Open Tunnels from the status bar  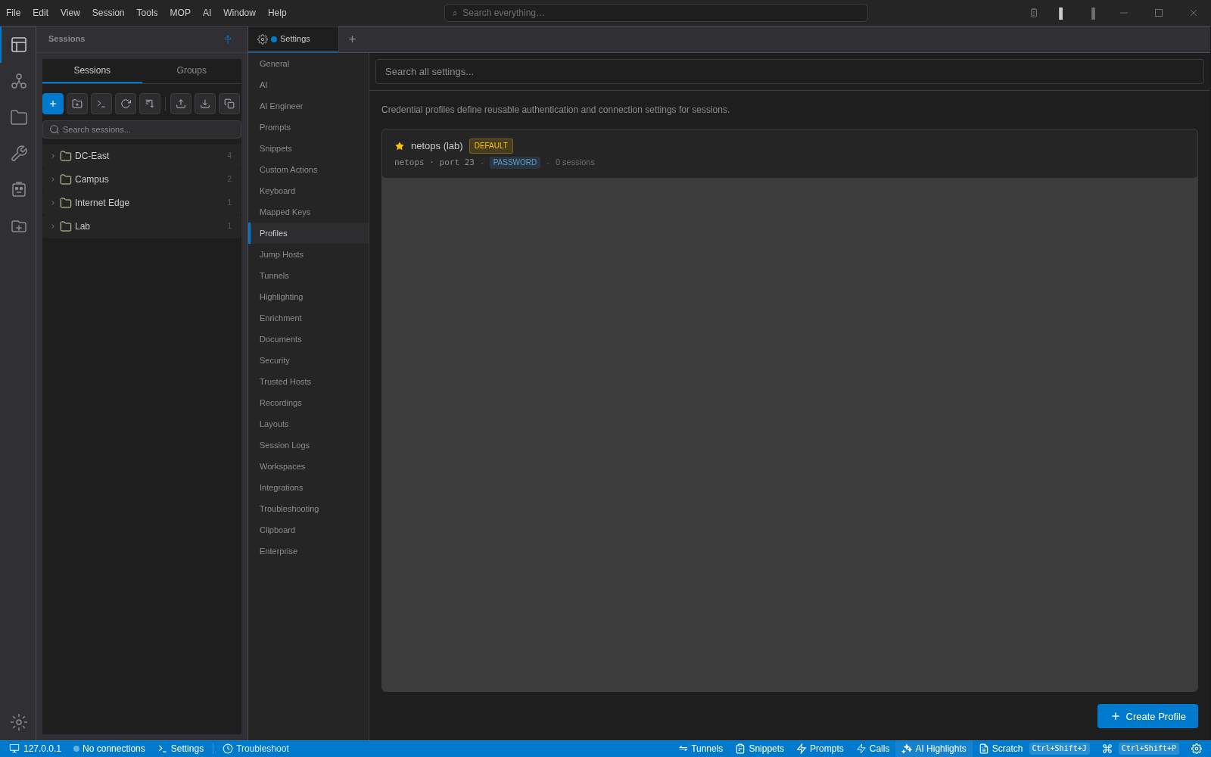(x=701, y=749)
